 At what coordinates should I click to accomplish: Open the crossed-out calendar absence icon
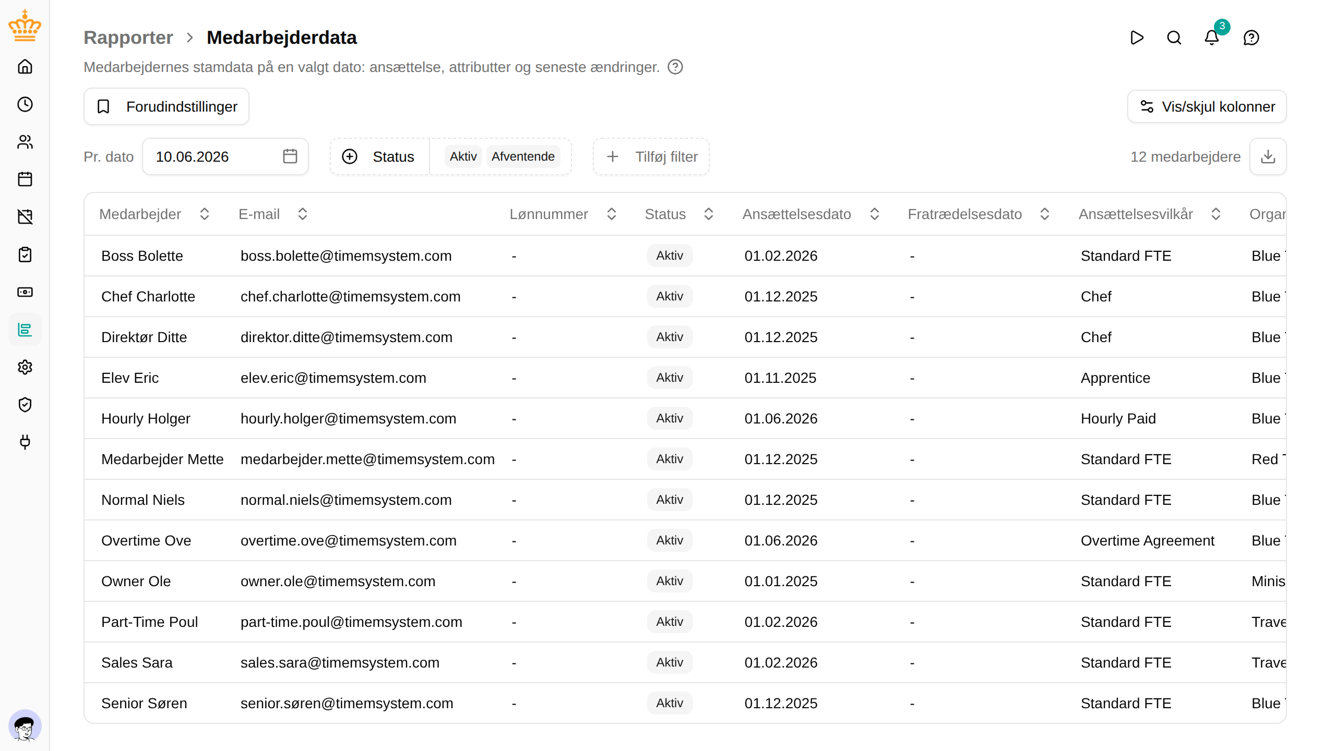click(x=25, y=217)
